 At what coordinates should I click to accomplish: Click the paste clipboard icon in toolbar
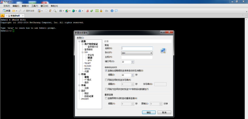(x=51, y=11)
